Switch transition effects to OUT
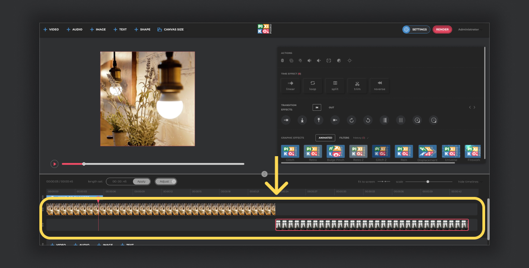 (331, 107)
